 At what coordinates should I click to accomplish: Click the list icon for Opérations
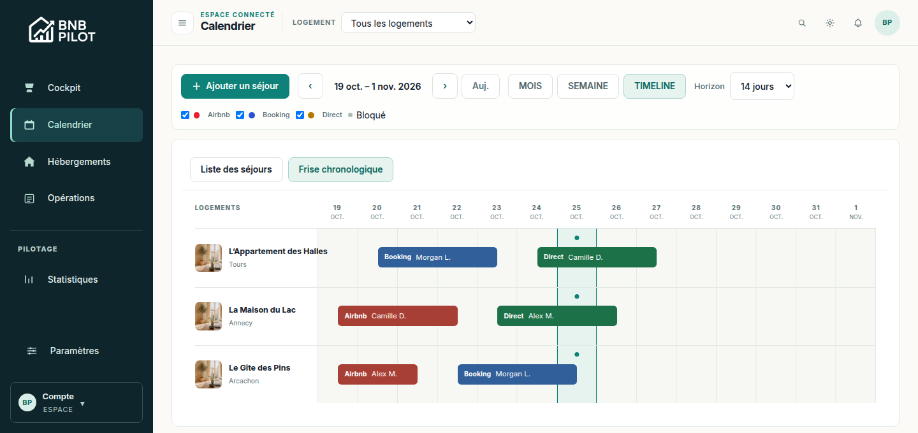[29, 199]
